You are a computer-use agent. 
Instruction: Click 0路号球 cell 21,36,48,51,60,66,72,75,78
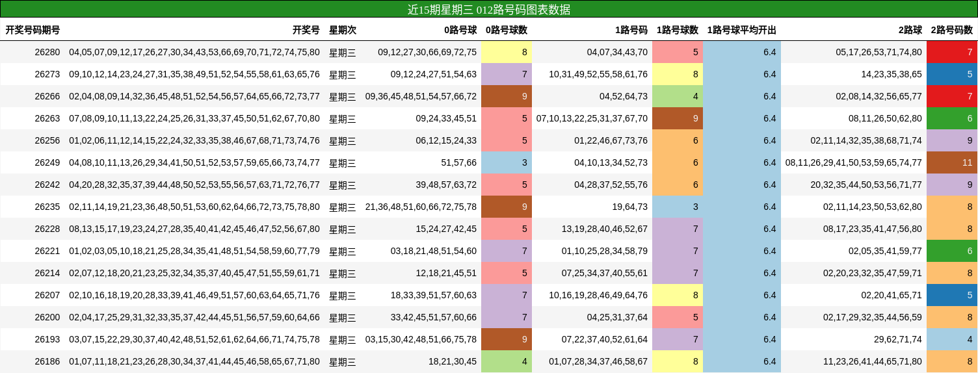421,207
